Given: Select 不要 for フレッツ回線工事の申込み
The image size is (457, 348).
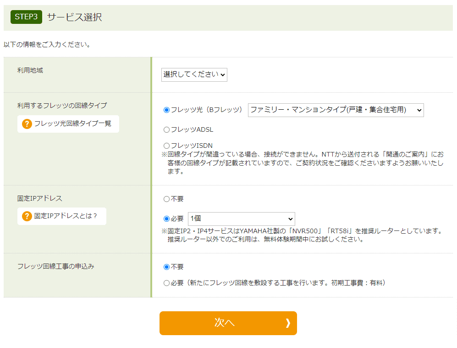Looking at the screenshot, I should [166, 267].
